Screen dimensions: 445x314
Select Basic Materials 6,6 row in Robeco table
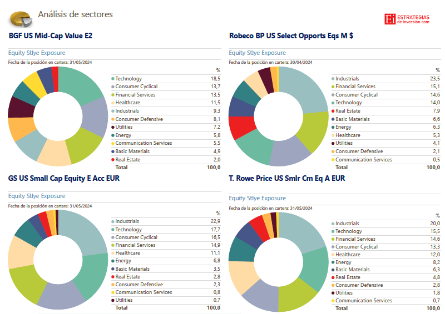[x=386, y=119]
